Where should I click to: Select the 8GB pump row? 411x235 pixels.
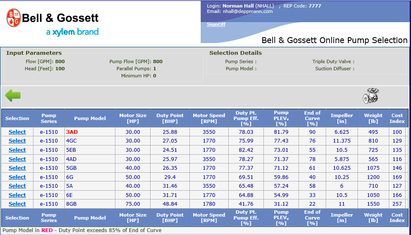coord(17,204)
